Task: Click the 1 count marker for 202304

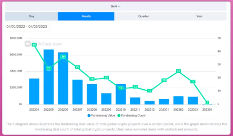Action: tap(207, 102)
